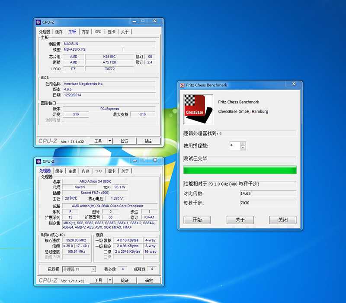Click Fritz Chess Benchmark title bar icon
Screen dimensions: 346x303
point(182,85)
